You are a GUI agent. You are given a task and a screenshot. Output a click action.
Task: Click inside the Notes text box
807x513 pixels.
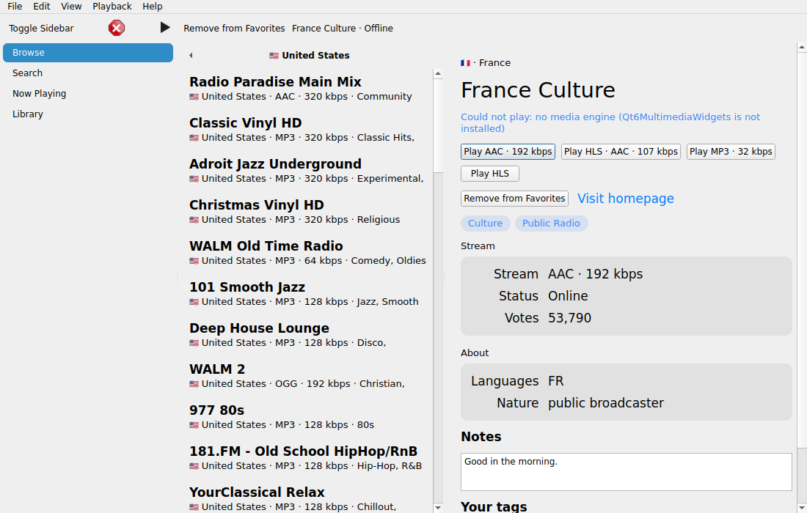click(x=627, y=472)
